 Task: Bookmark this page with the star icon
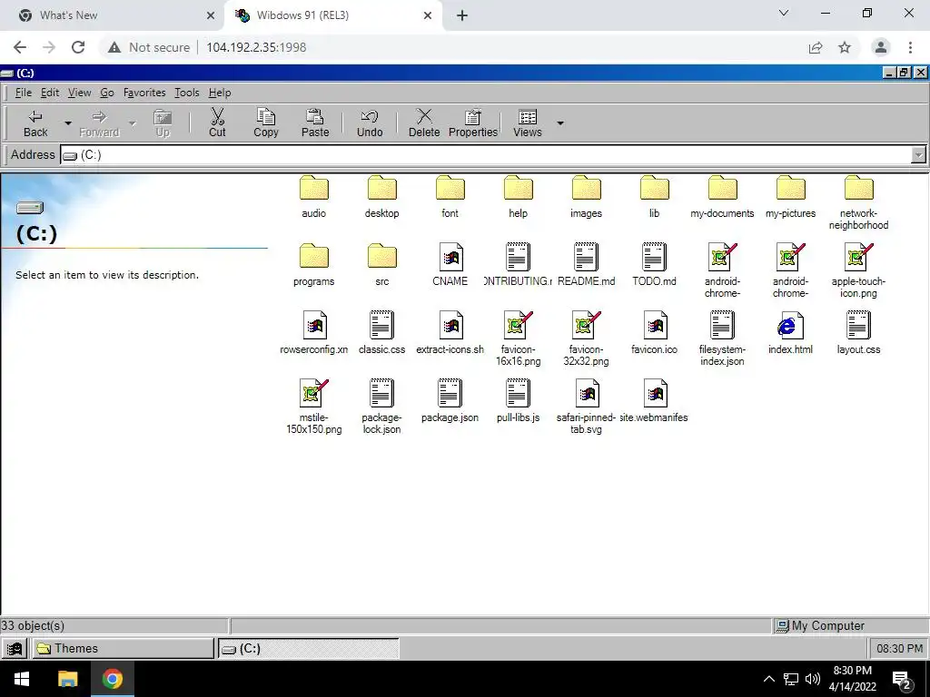coord(845,47)
